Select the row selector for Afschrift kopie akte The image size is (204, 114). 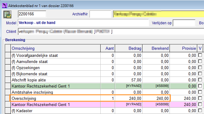pos(8,80)
